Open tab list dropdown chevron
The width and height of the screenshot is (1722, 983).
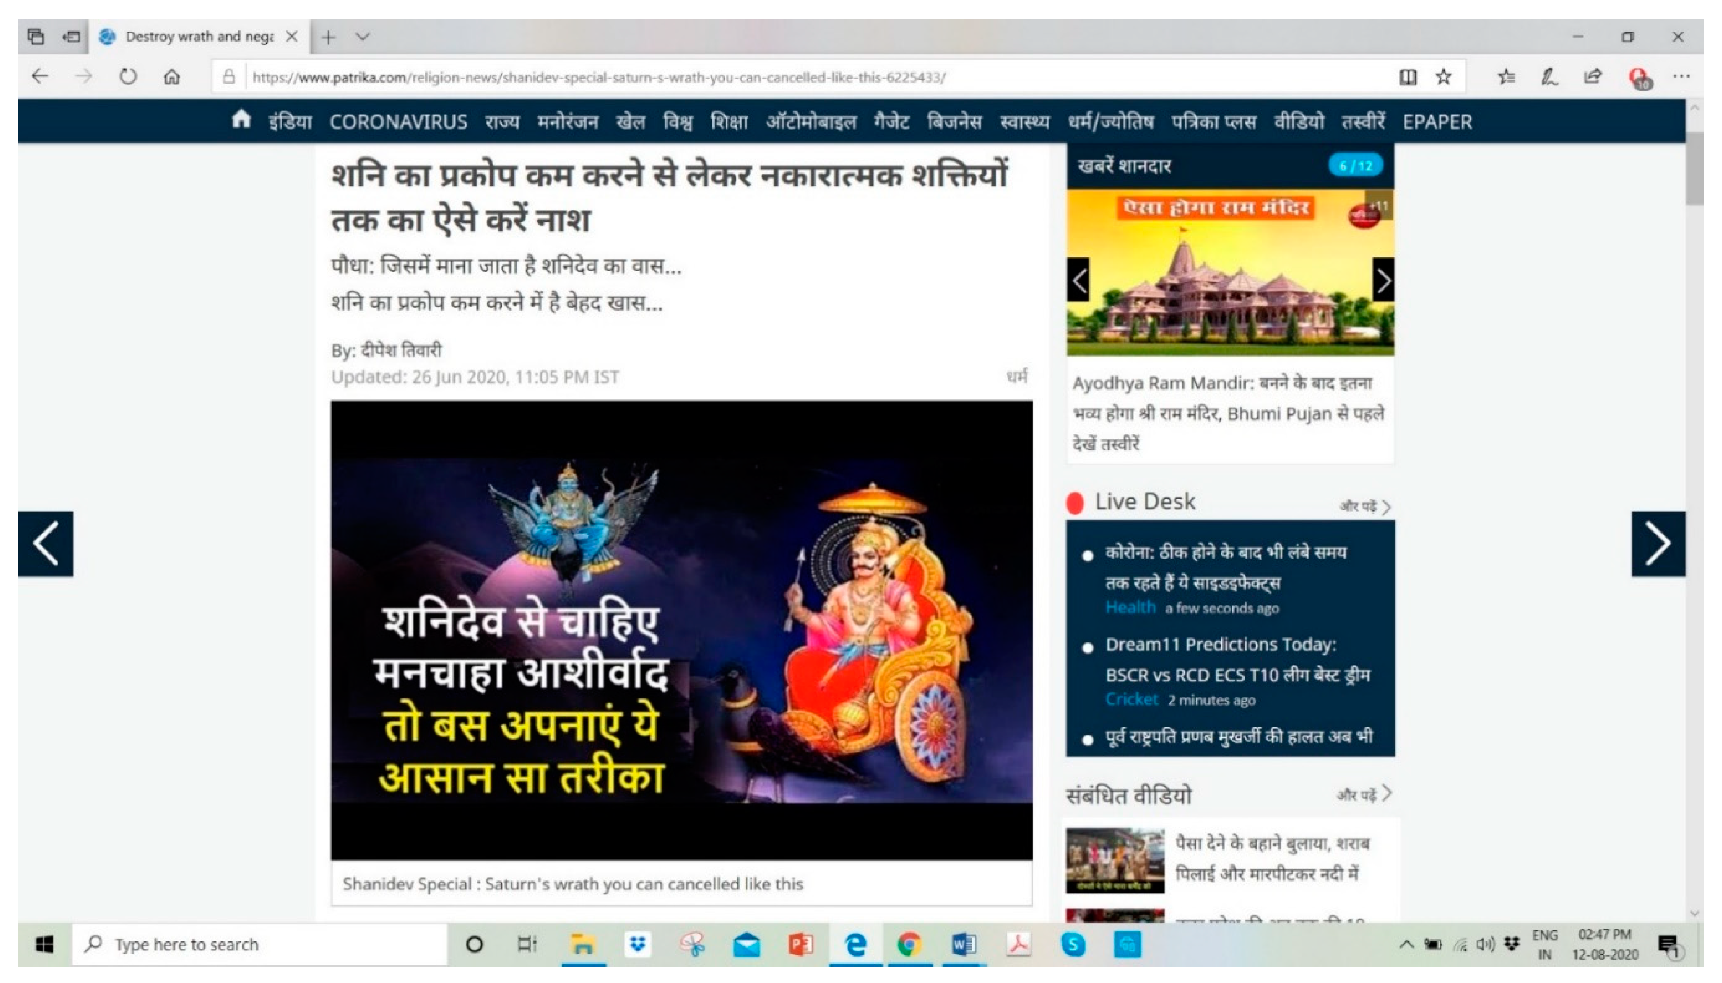pyautogui.click(x=363, y=37)
